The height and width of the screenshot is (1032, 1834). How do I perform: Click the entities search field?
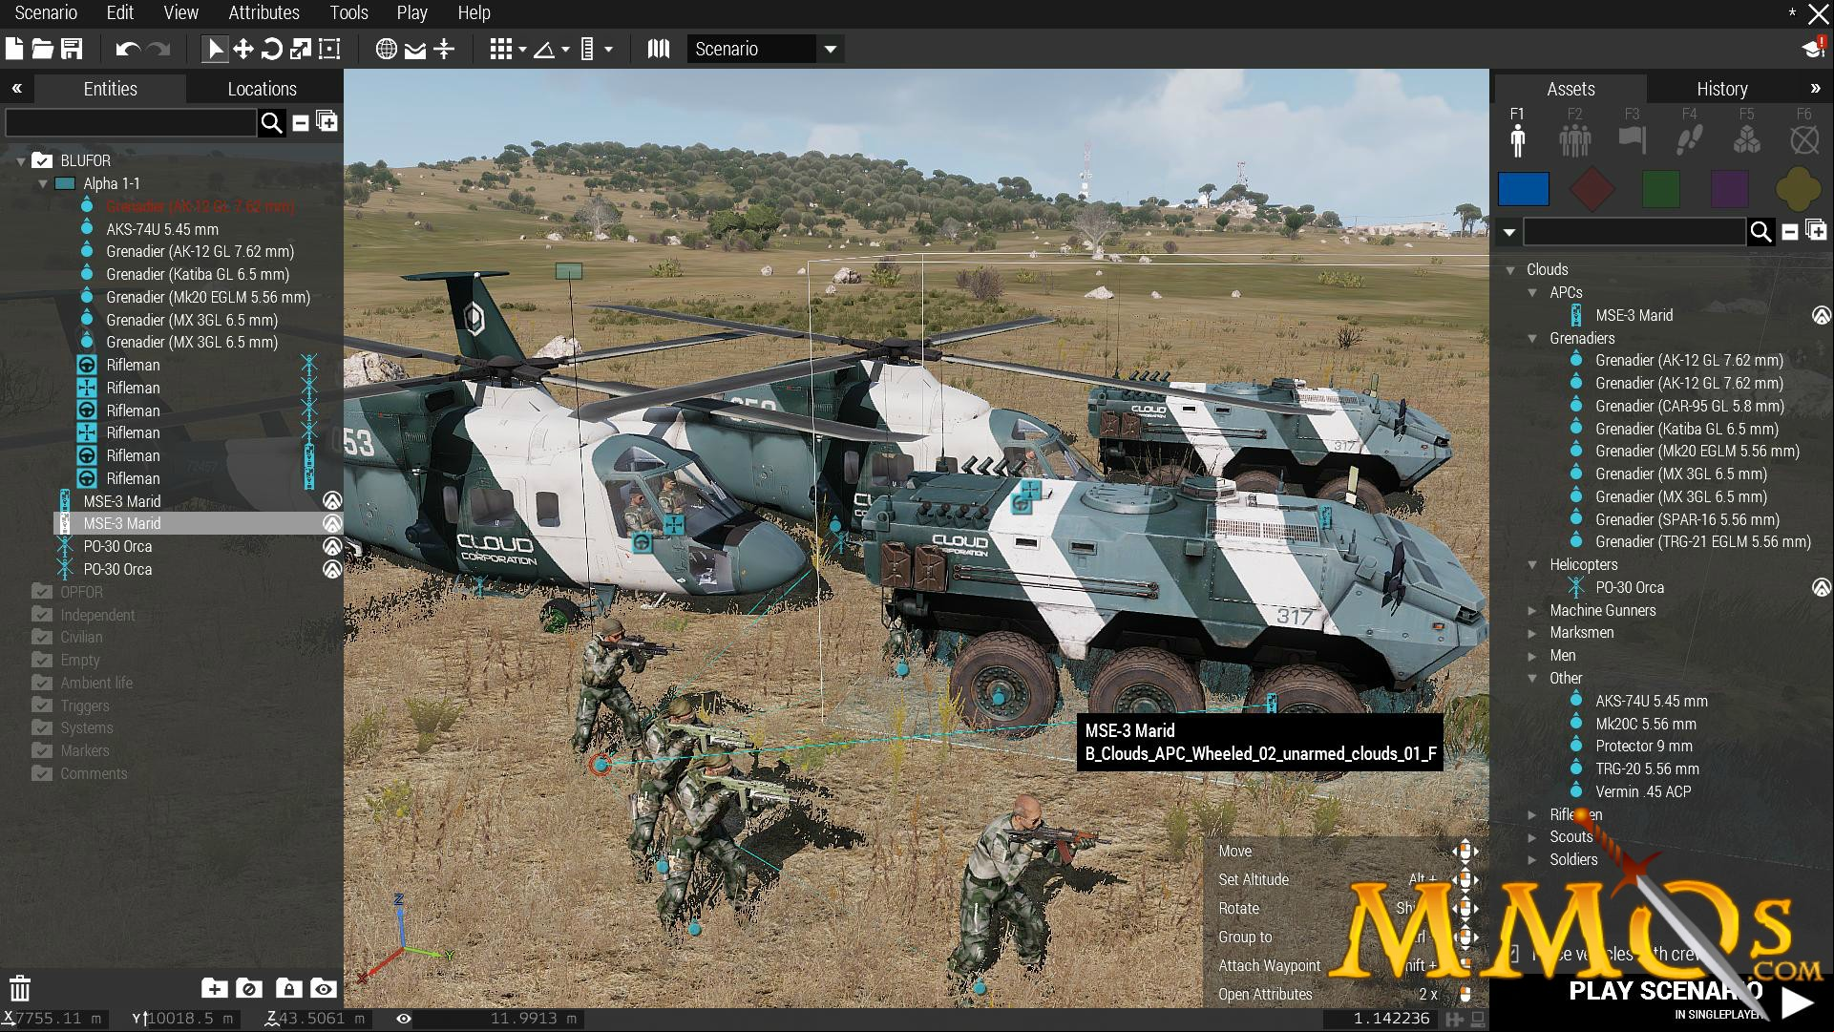click(x=131, y=122)
